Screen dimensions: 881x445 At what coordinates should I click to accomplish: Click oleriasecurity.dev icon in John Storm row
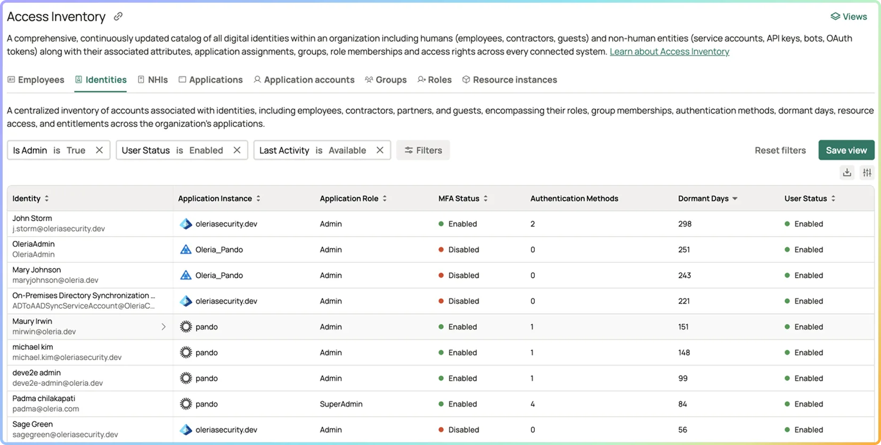point(185,224)
